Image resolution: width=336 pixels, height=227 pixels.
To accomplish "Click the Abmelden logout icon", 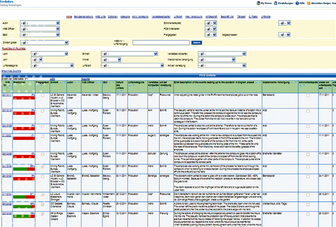I will (x=309, y=3).
